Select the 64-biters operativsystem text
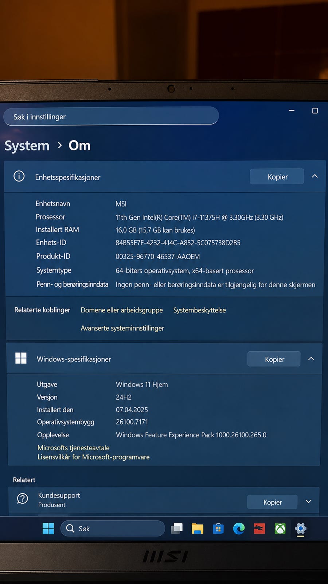328x584 pixels. (x=184, y=271)
